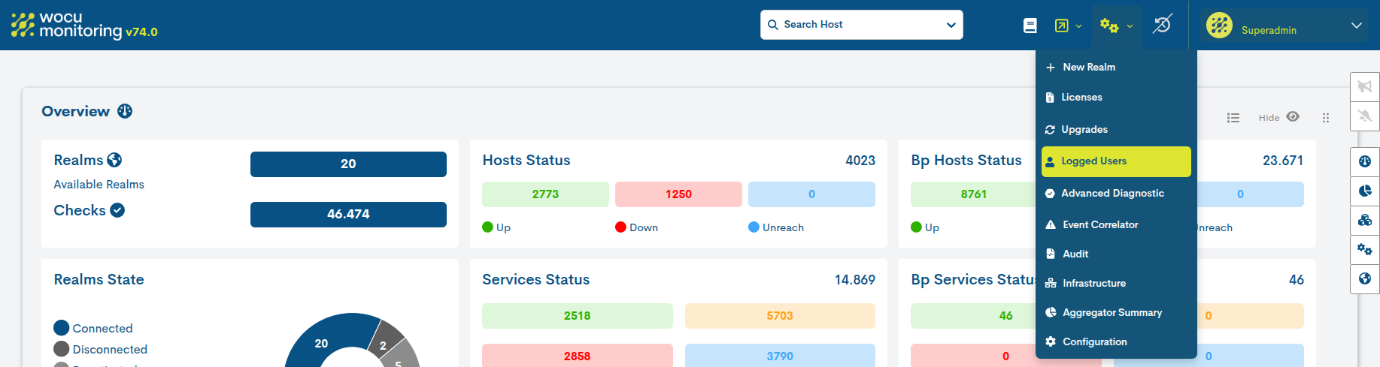This screenshot has width=1380, height=367.
Task: Click the stacked cubes sidebar icon
Action: click(1365, 220)
